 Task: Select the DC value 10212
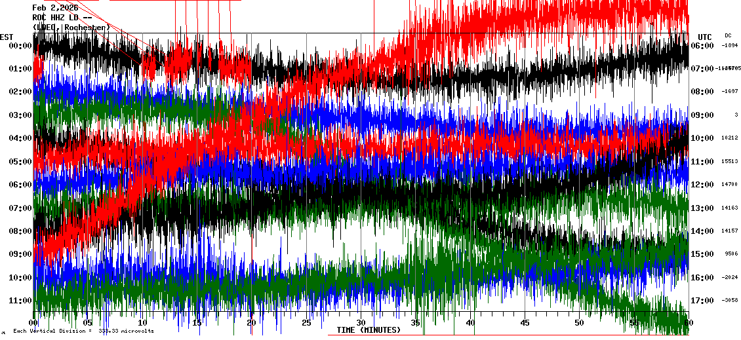point(730,138)
